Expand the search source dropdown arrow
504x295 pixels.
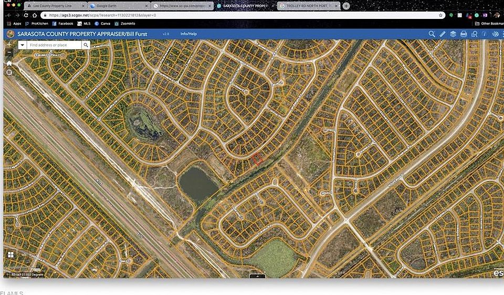[23, 45]
